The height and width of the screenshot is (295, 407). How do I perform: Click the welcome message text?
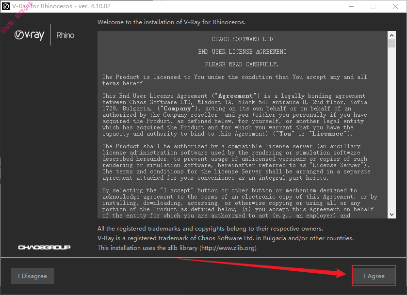[171, 22]
